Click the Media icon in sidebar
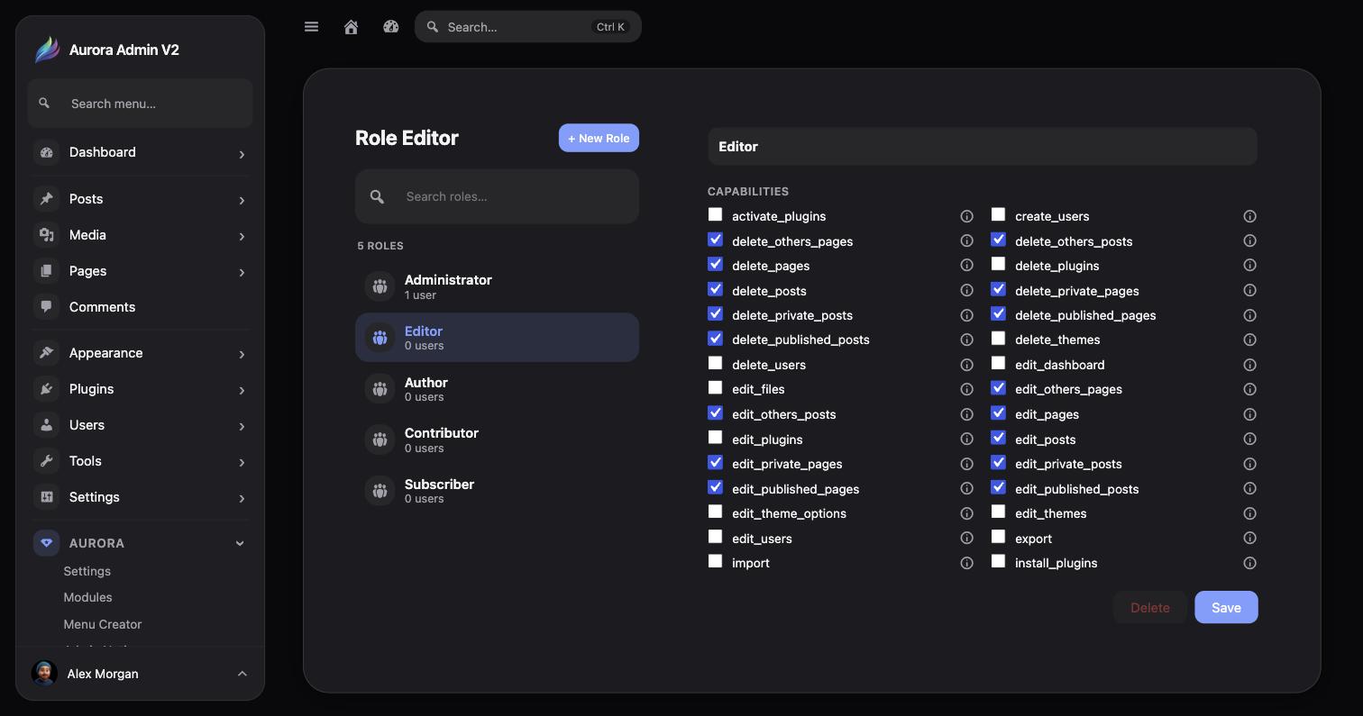Image resolution: width=1363 pixels, height=716 pixels. 47,235
